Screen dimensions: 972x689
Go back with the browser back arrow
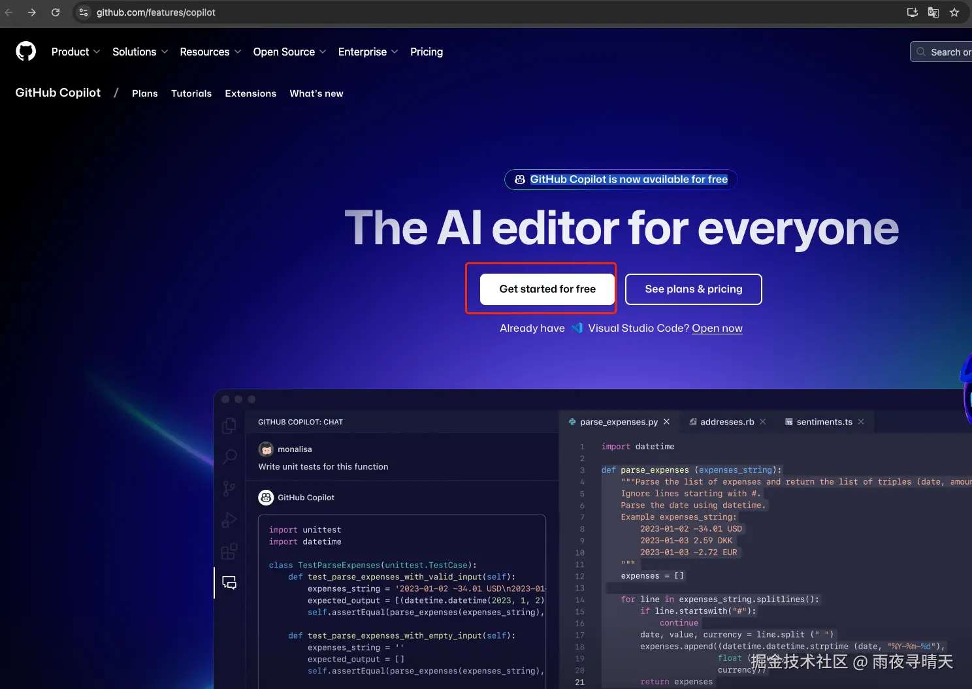coord(8,12)
